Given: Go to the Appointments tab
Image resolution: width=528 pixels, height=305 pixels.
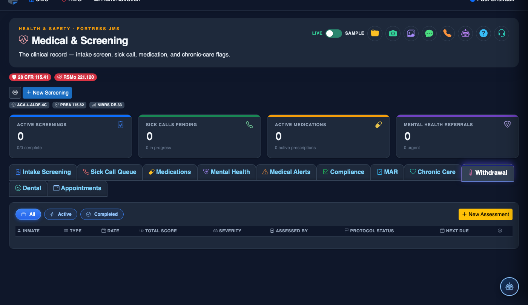Looking at the screenshot, I should click(77, 188).
